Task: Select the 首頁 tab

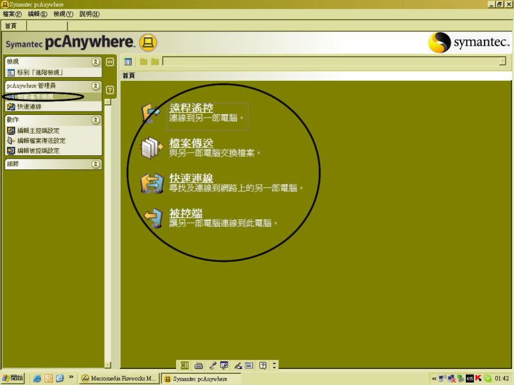Action: [11, 26]
